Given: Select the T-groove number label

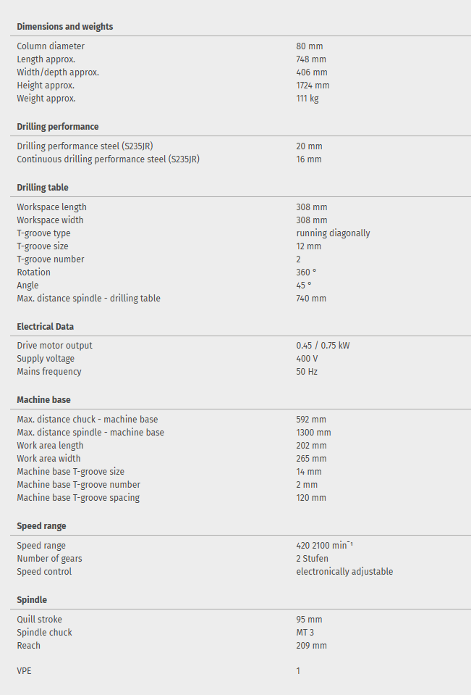Looking at the screenshot, I should (x=50, y=259).
